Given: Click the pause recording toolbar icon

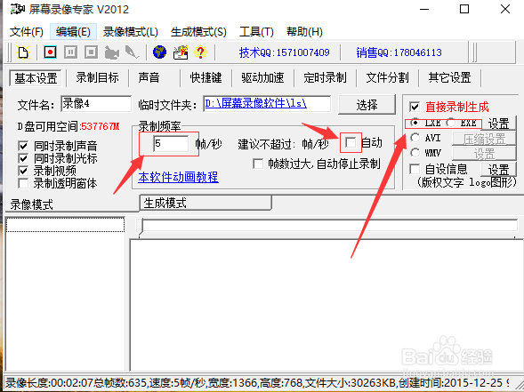Looking at the screenshot, I should (x=71, y=52).
